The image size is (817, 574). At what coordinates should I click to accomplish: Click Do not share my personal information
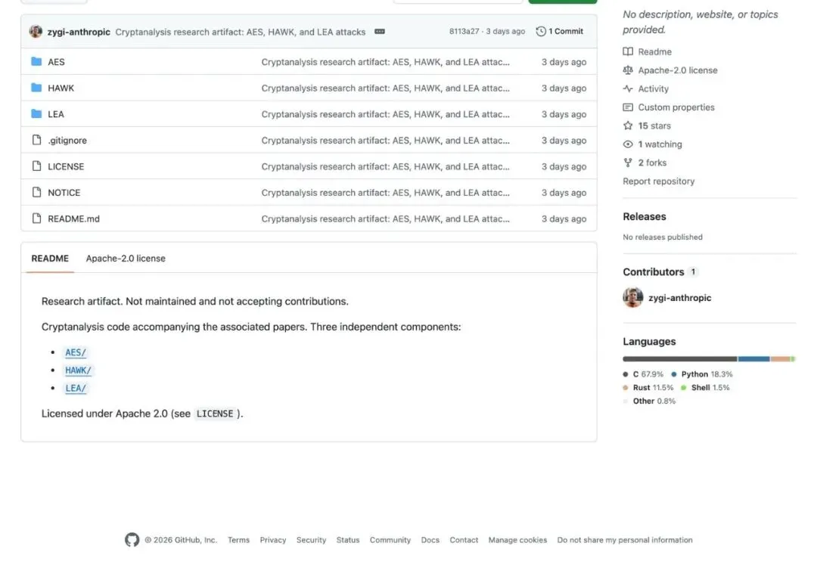click(x=625, y=540)
